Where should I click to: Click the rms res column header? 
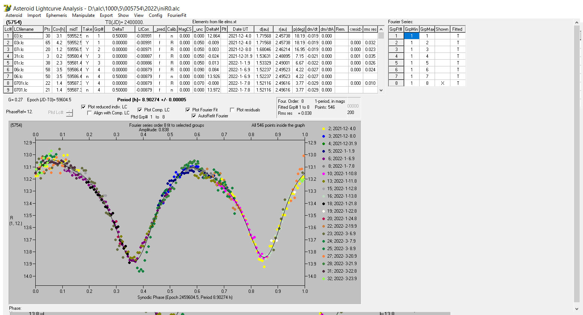[x=370, y=29]
